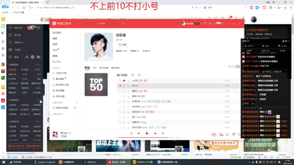This screenshot has height=165, width=294.
Task: Change the audio quality with 极高 button
Action: click(214, 135)
